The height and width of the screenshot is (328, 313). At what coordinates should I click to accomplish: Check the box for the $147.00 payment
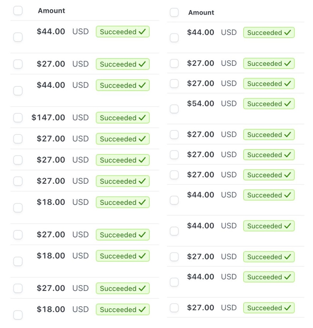[x=18, y=118]
